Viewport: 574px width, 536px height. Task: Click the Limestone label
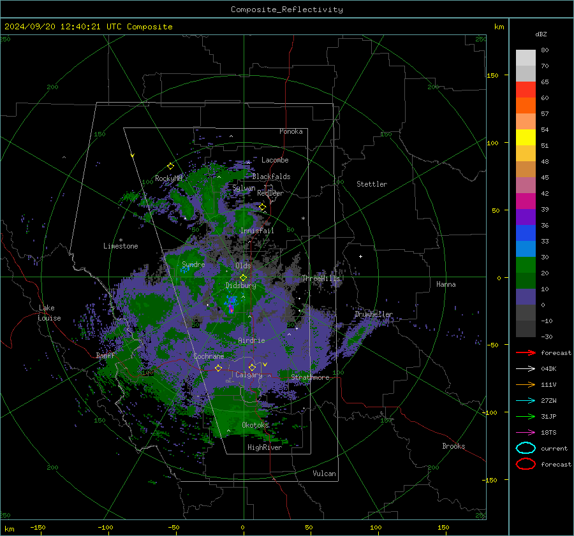point(121,246)
